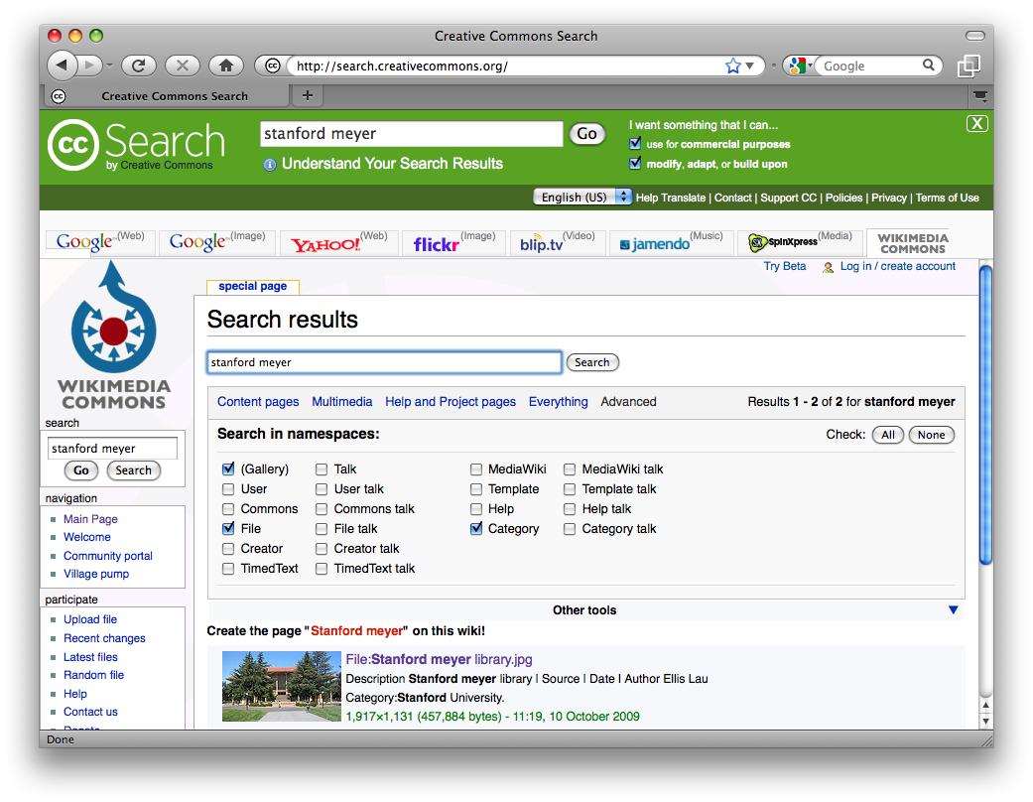Enable the MediaWiki namespace checkbox

coord(476,469)
